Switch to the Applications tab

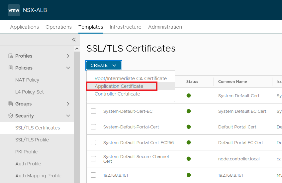coord(25,27)
